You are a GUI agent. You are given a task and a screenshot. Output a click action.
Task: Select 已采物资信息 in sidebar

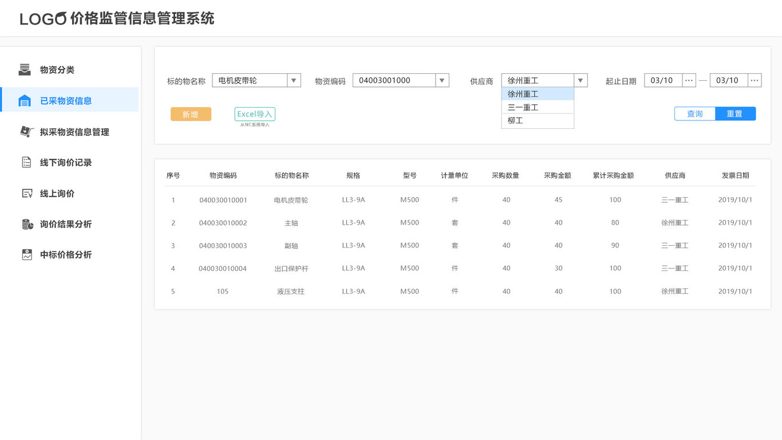(x=70, y=100)
